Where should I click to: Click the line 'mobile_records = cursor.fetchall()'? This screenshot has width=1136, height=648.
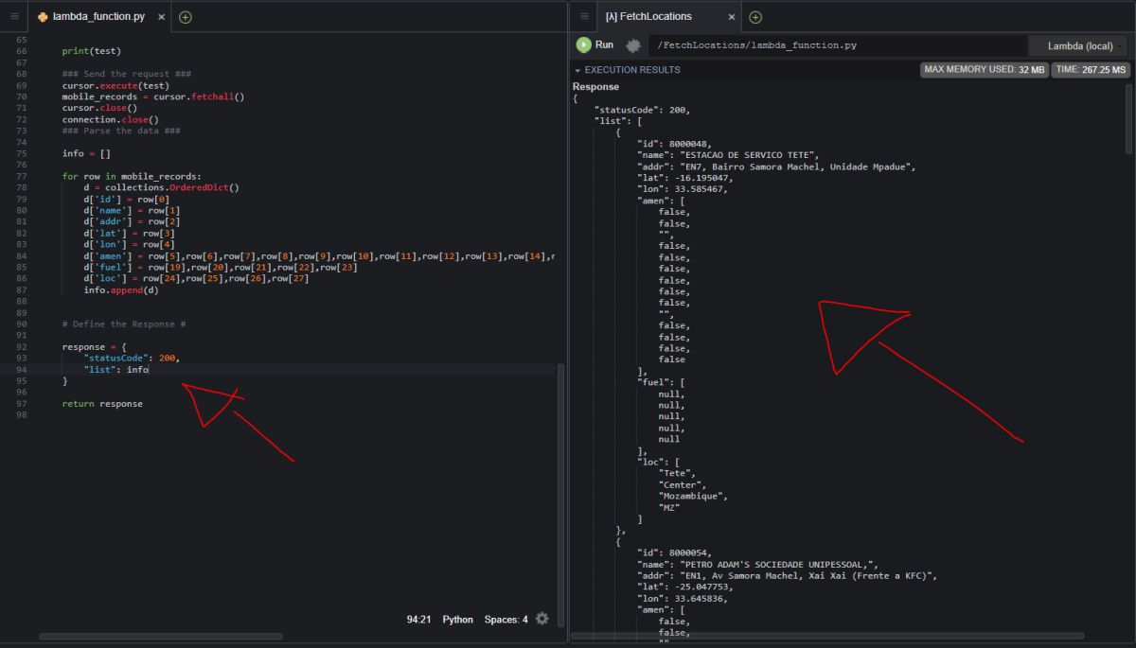point(153,96)
